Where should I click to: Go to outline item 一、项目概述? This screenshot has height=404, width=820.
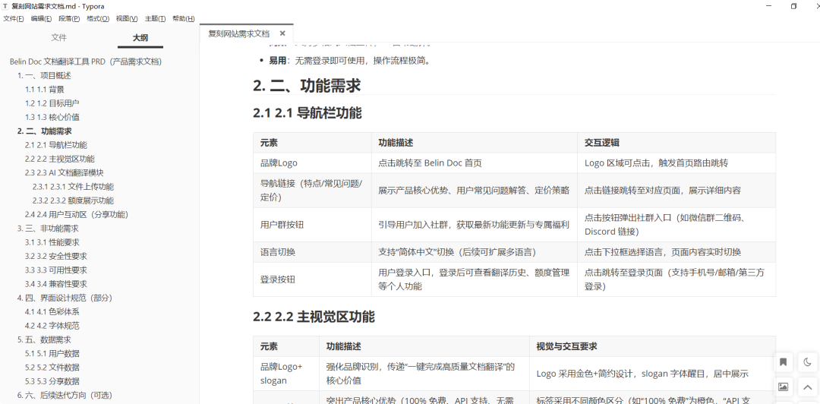point(44,75)
